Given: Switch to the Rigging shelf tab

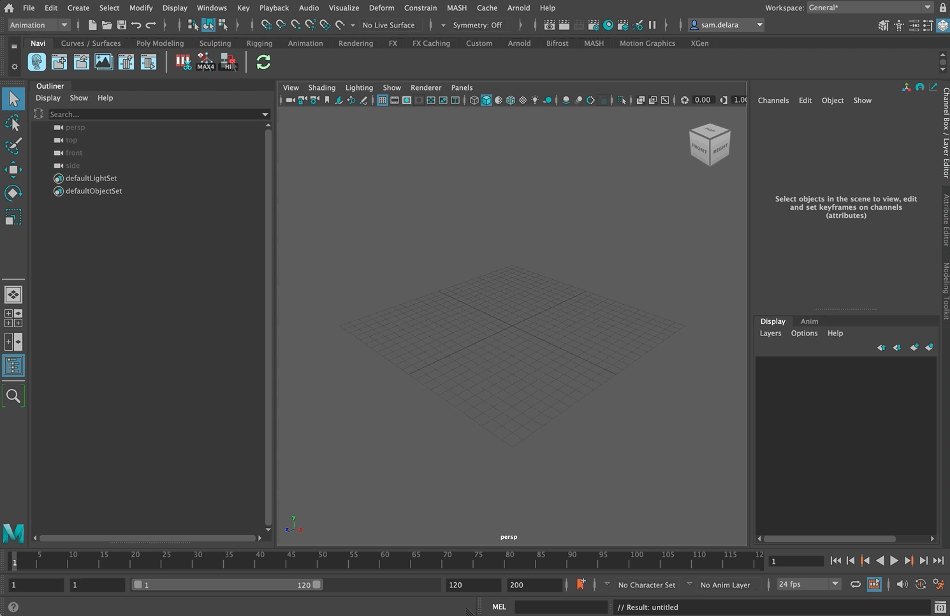Looking at the screenshot, I should [259, 43].
